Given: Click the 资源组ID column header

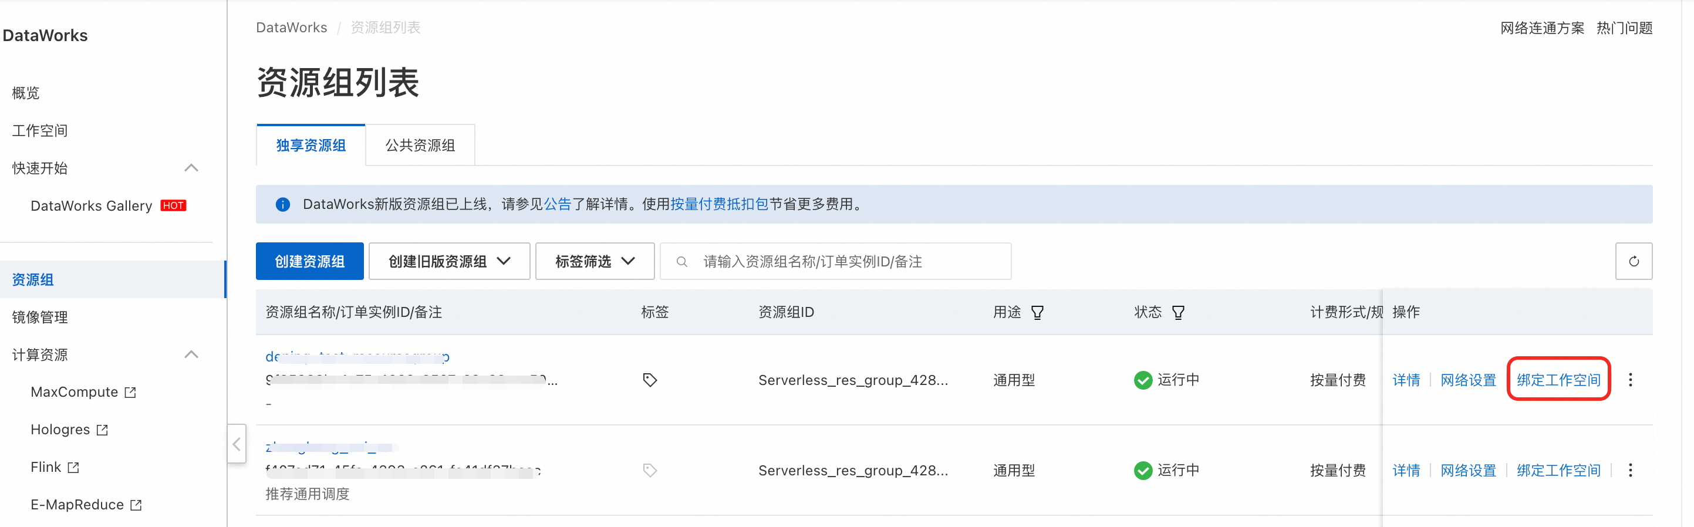Looking at the screenshot, I should [x=786, y=312].
